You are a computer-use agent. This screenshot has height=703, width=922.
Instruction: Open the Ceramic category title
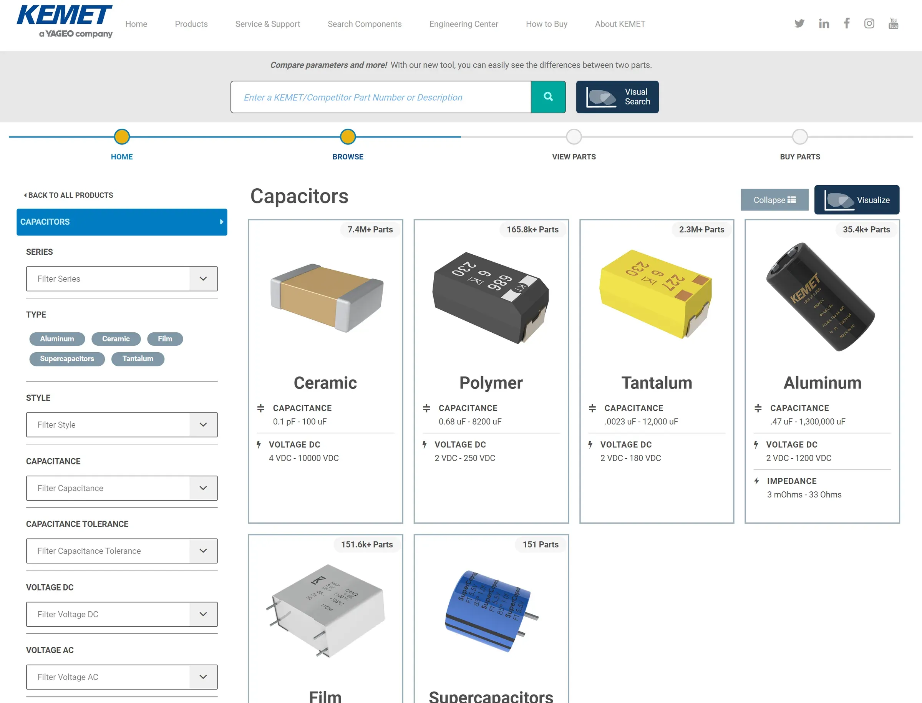point(325,383)
